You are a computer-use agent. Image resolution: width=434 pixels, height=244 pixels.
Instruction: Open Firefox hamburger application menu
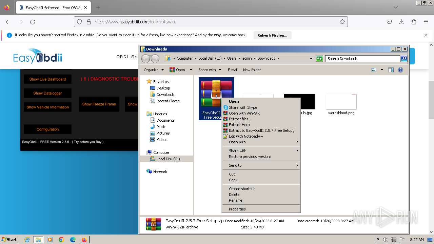(x=426, y=22)
